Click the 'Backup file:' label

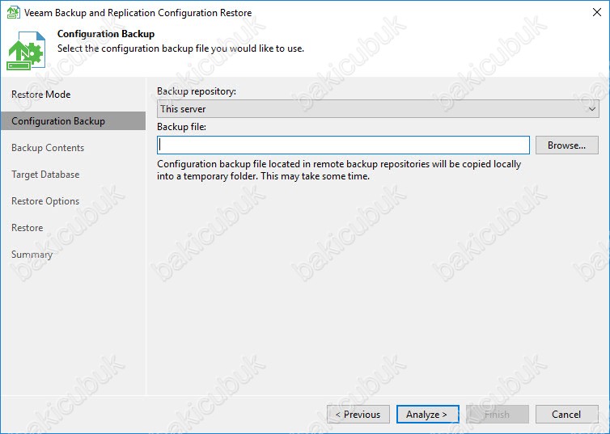pyautogui.click(x=181, y=127)
